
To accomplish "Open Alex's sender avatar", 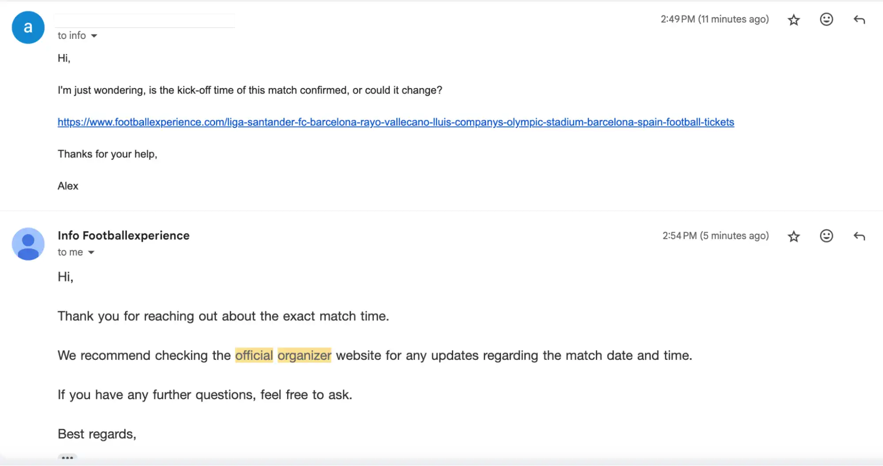I will 28,27.
